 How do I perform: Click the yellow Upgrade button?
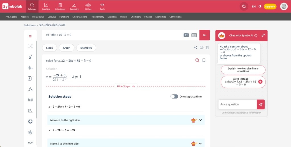coord(270,7)
